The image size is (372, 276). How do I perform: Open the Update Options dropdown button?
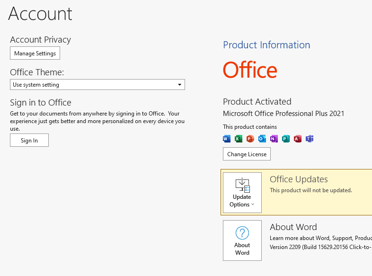(x=242, y=193)
